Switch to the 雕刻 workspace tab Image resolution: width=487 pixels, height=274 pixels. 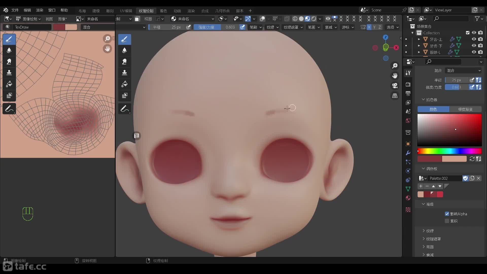[x=110, y=11]
